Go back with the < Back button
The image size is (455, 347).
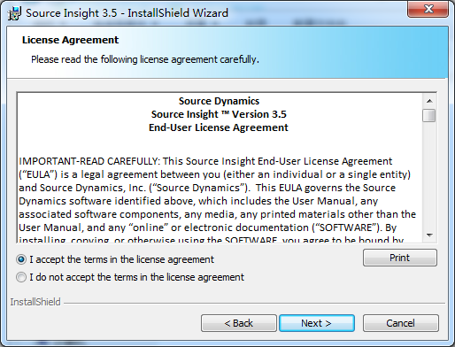239,323
